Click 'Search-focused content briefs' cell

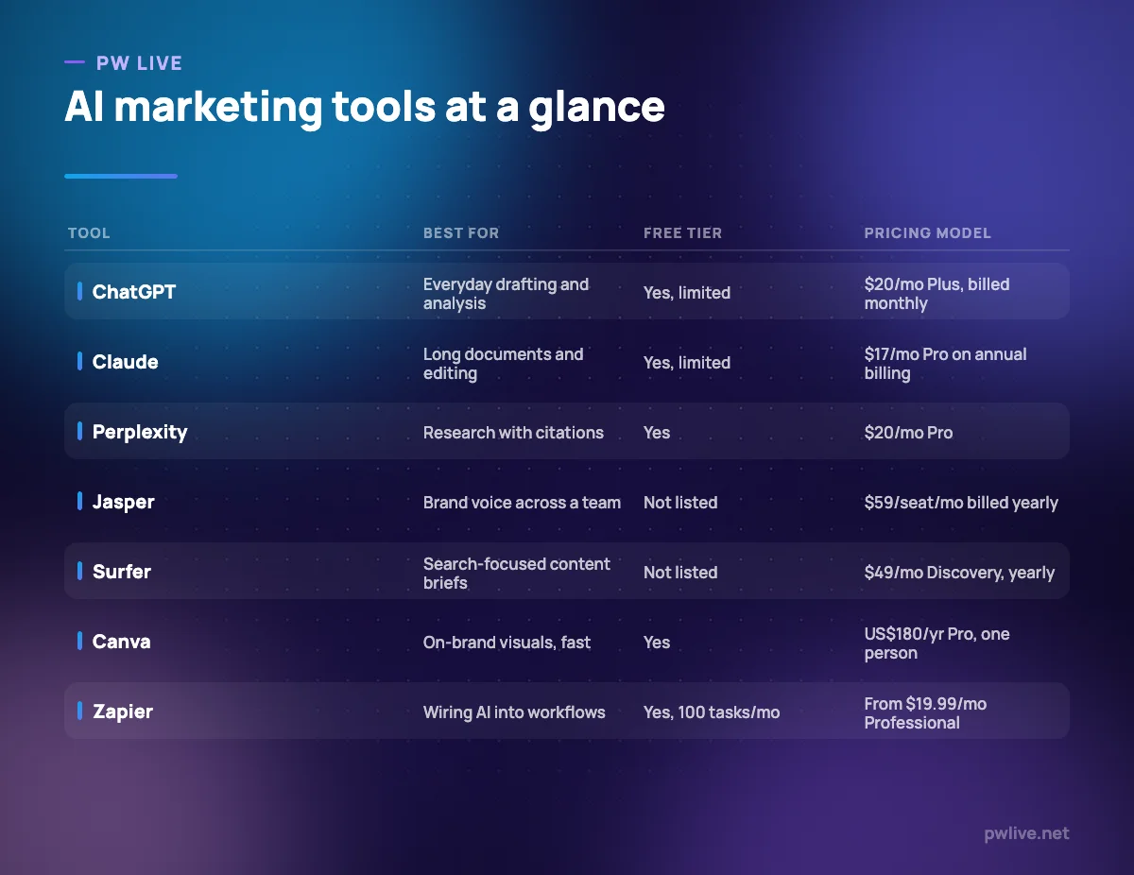(517, 574)
